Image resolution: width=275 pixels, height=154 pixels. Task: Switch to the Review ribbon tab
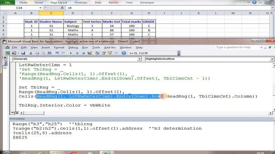coord(113,3)
